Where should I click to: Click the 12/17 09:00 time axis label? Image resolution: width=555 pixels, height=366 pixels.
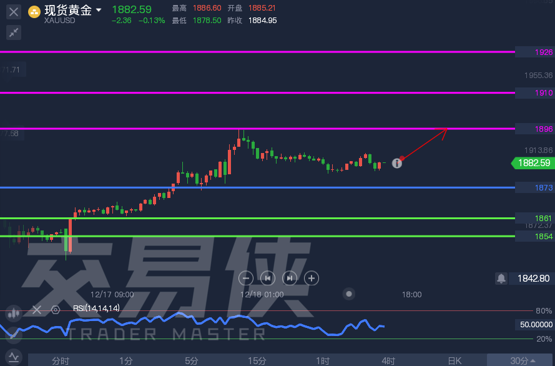pos(112,295)
